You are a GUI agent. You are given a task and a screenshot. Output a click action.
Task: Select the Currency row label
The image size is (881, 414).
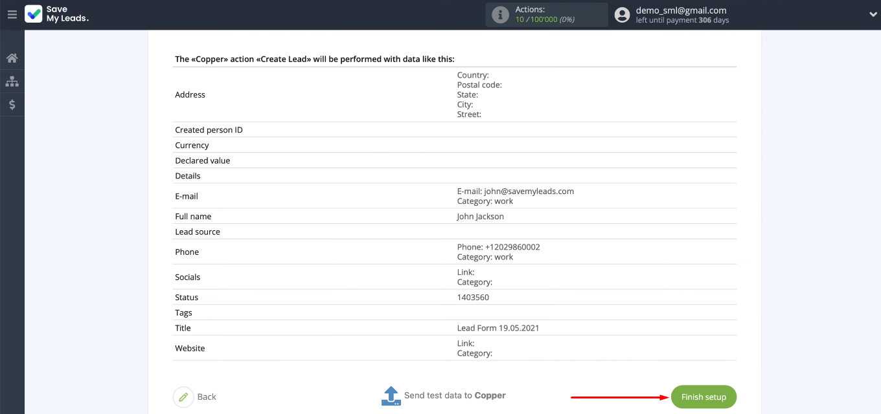[x=192, y=146]
